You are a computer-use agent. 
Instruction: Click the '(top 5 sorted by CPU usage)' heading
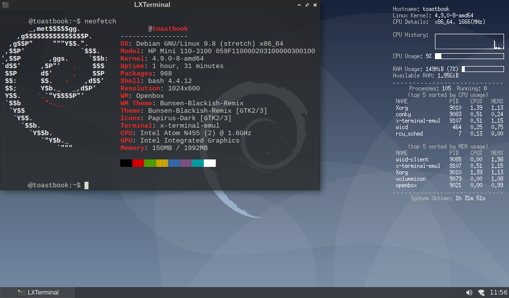pyautogui.click(x=448, y=95)
